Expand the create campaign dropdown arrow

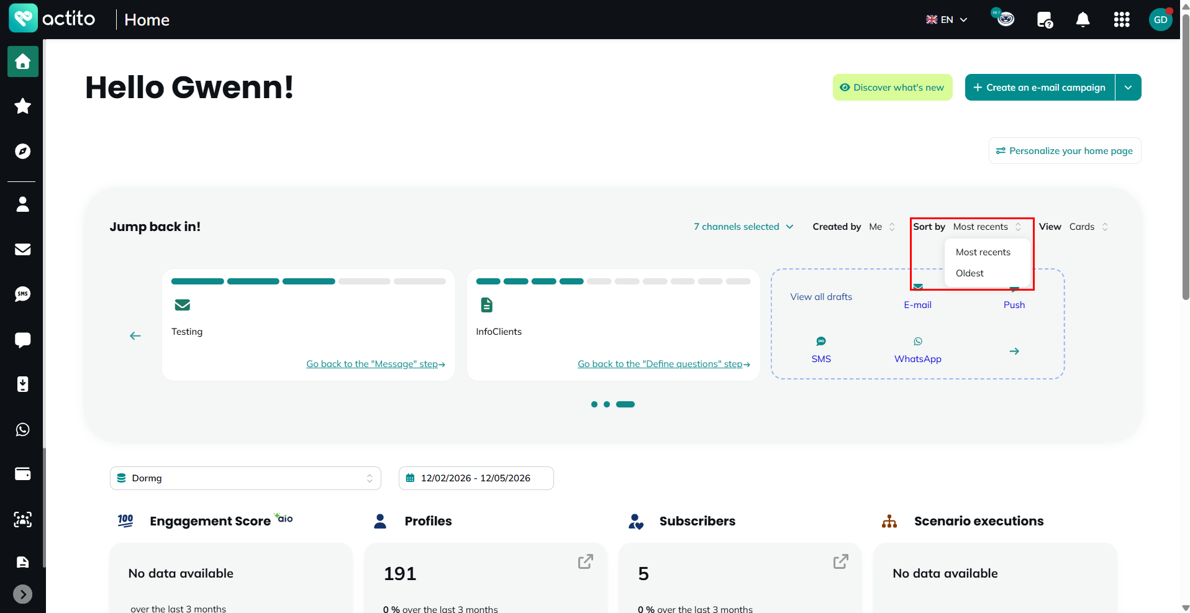pos(1129,88)
